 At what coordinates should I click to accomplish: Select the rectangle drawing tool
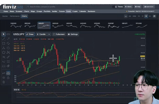click(x=4, y=43)
